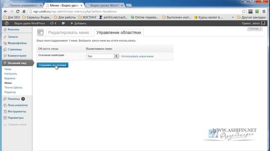The height and width of the screenshot is (151, 270).
Task: Open the ashifin.net/cach bookmark
Action: coord(113,17)
